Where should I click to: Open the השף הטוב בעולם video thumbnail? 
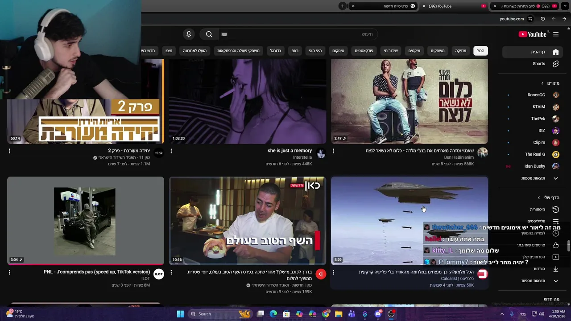(x=248, y=221)
